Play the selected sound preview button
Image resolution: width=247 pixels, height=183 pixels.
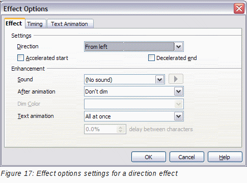point(176,79)
